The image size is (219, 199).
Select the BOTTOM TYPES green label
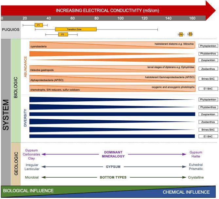pos(113,177)
